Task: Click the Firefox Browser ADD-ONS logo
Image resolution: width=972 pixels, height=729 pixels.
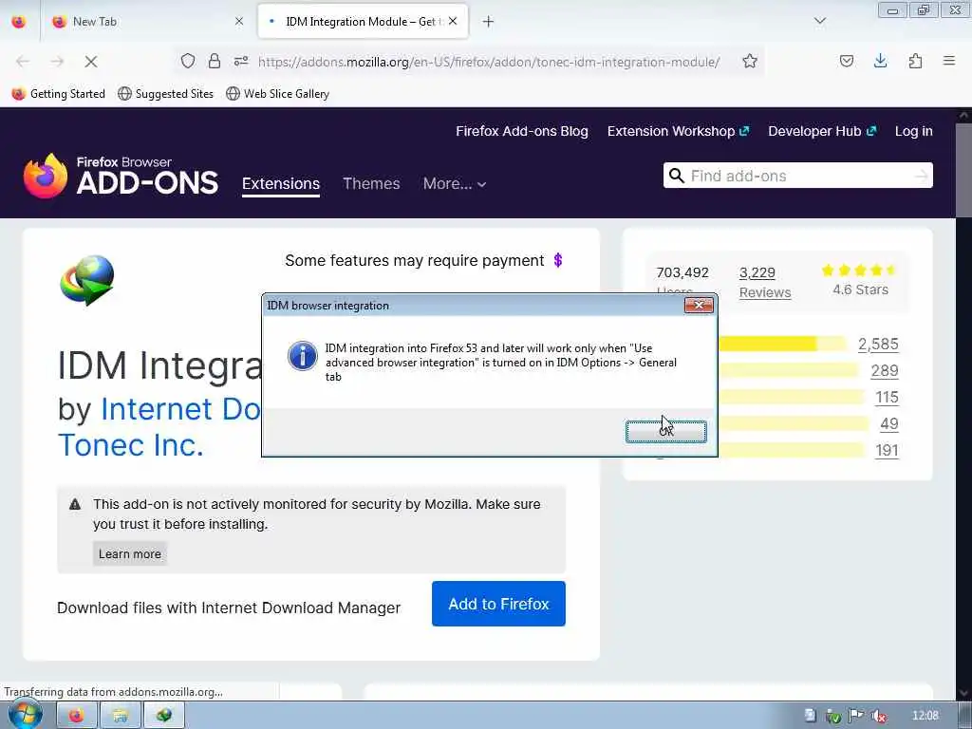Action: (121, 176)
